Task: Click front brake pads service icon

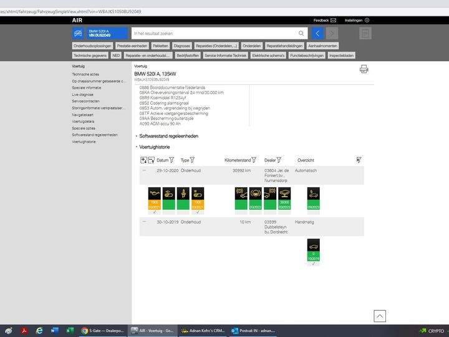Action: [x=241, y=198]
